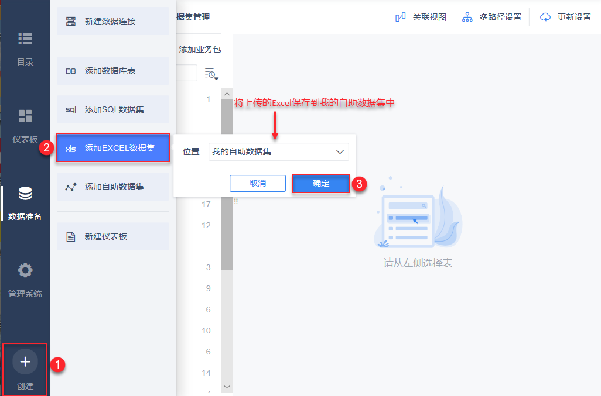Open the sort/filter list icon
Image resolution: width=601 pixels, height=396 pixels.
pos(211,74)
